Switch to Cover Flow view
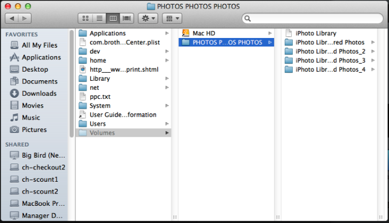The height and width of the screenshot is (223, 389). (127, 18)
